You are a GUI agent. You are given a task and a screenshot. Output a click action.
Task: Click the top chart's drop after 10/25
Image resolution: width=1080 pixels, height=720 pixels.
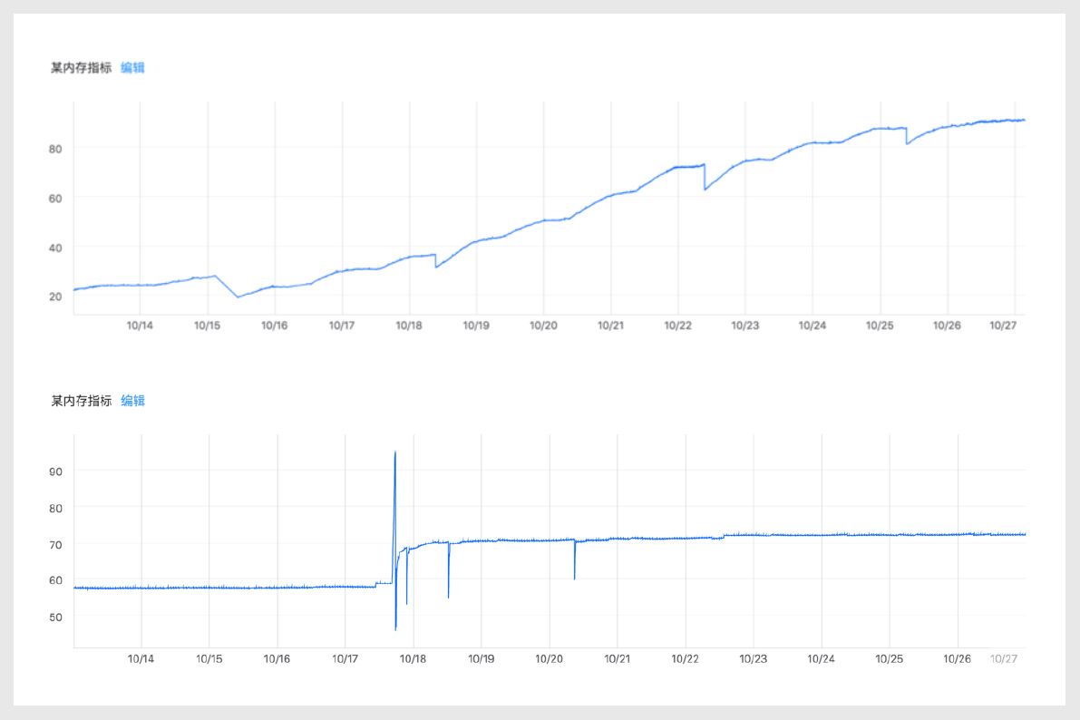coord(907,143)
